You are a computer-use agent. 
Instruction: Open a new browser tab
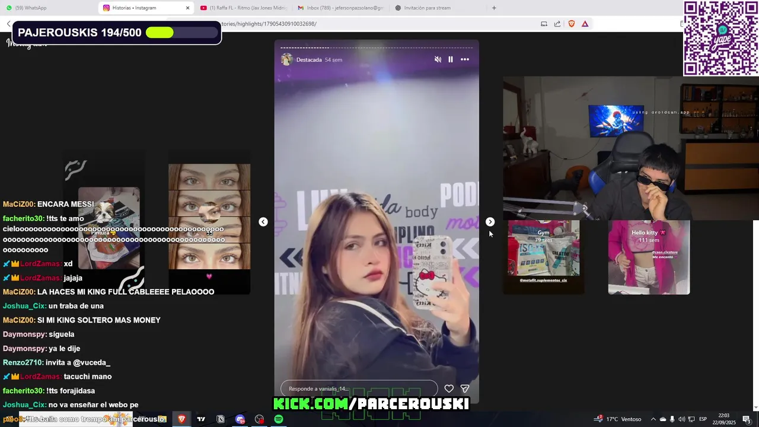coord(494,8)
